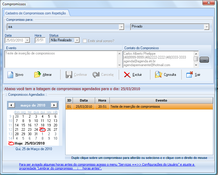Select appointment row 01 in the list
Viewport: 218px width, 175px height.
(x=139, y=107)
